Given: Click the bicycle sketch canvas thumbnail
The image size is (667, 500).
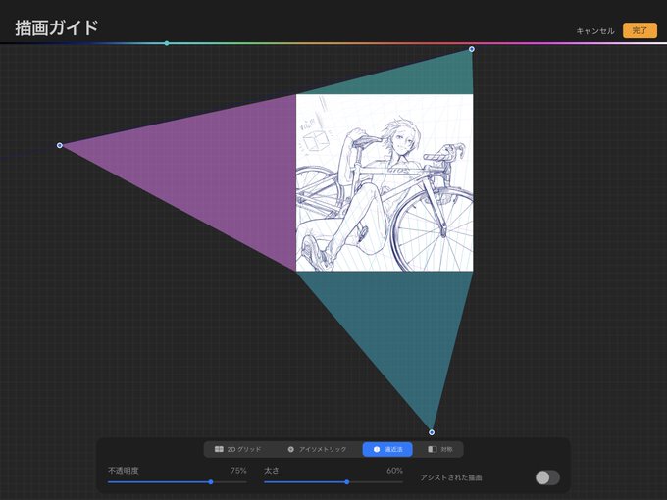Looking at the screenshot, I should (385, 182).
